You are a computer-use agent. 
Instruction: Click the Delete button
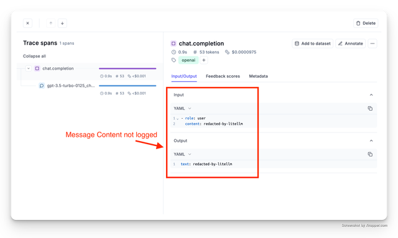[x=366, y=23]
